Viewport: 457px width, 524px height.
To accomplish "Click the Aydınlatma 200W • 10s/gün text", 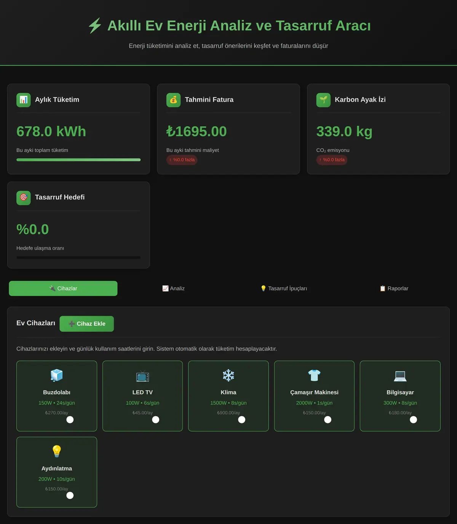I will pyautogui.click(x=57, y=479).
